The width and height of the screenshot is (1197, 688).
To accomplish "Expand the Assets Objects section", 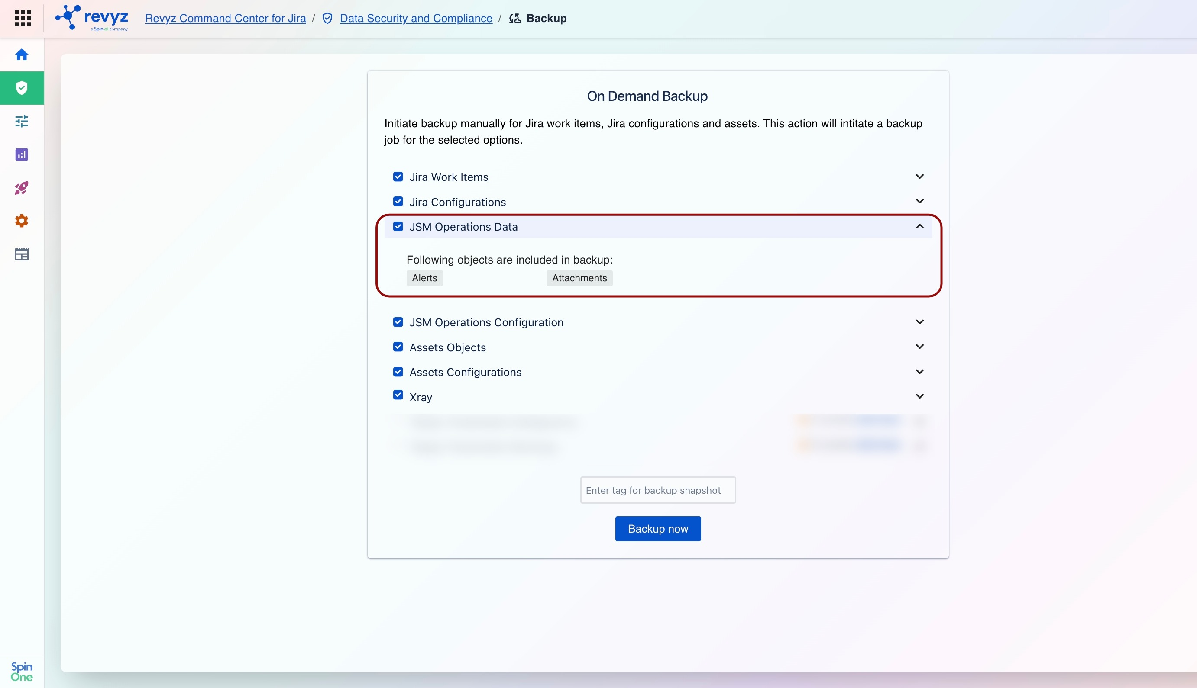I will [x=920, y=347].
